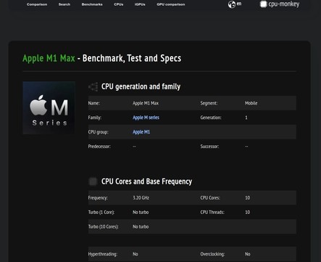
Task: Click the Mobile segment value
Action: click(251, 103)
